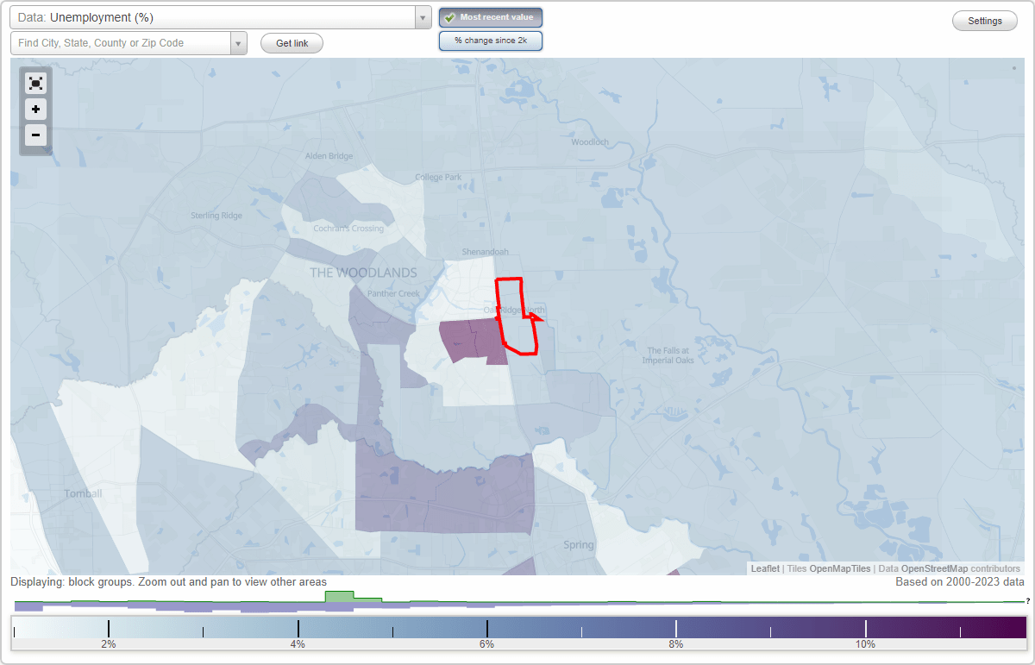Click the Panther Creek map label
The width and height of the screenshot is (1035, 665).
(x=393, y=293)
